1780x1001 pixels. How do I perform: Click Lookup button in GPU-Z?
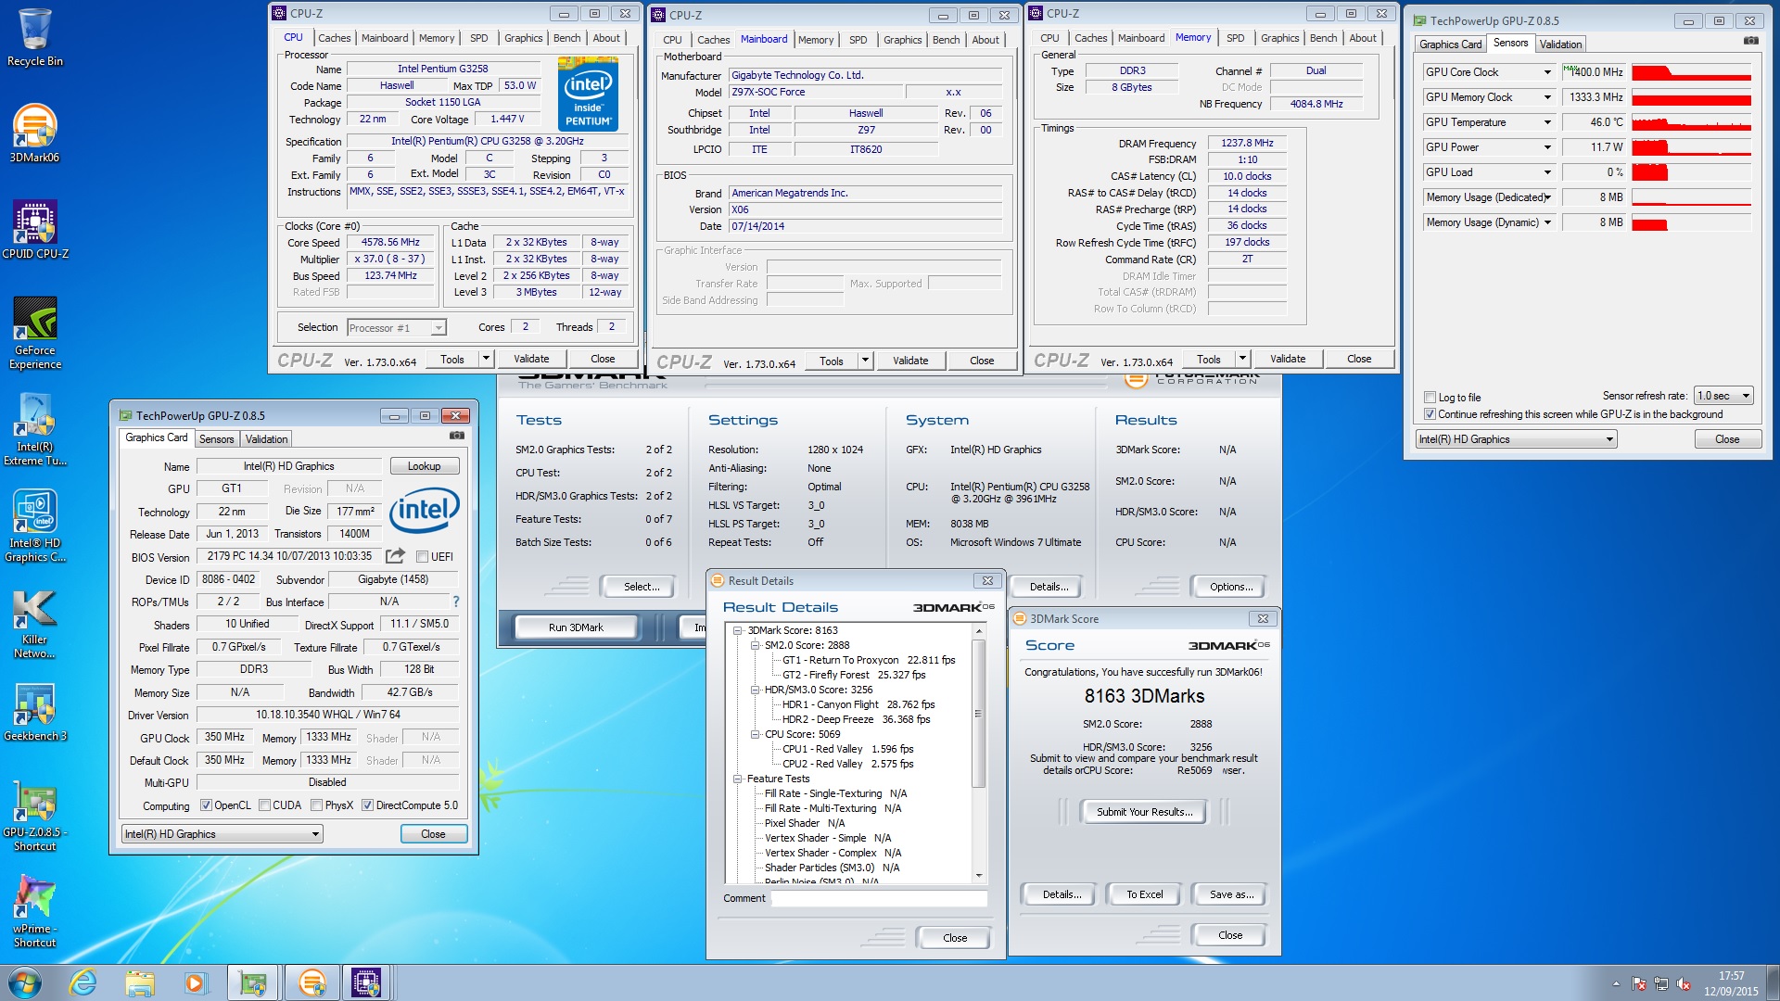424,466
